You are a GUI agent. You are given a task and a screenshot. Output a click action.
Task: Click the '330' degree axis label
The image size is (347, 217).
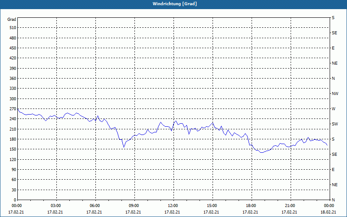(x=13, y=89)
